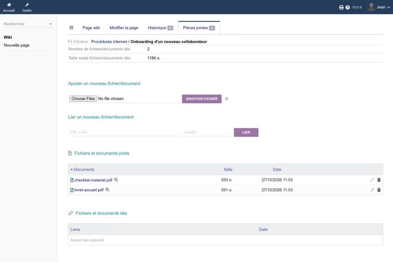Click info icon beside Envoyer fichier
Screen dimensions: 393x263
pyautogui.click(x=226, y=98)
